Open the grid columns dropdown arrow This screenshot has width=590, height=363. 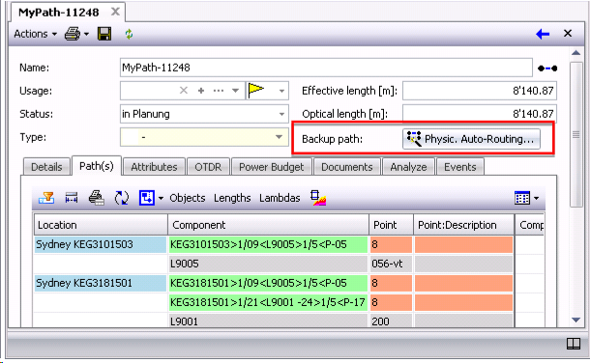pyautogui.click(x=536, y=198)
